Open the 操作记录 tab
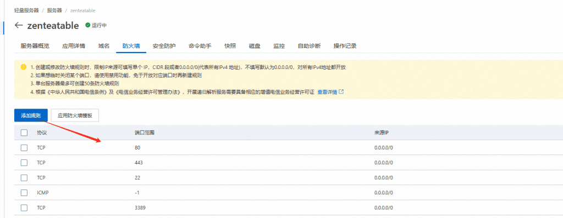This screenshot has width=563, height=218. point(345,46)
